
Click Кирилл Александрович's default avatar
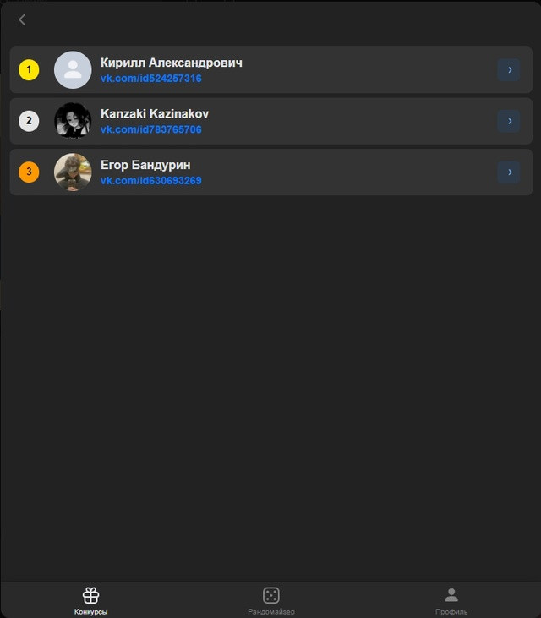(x=73, y=70)
